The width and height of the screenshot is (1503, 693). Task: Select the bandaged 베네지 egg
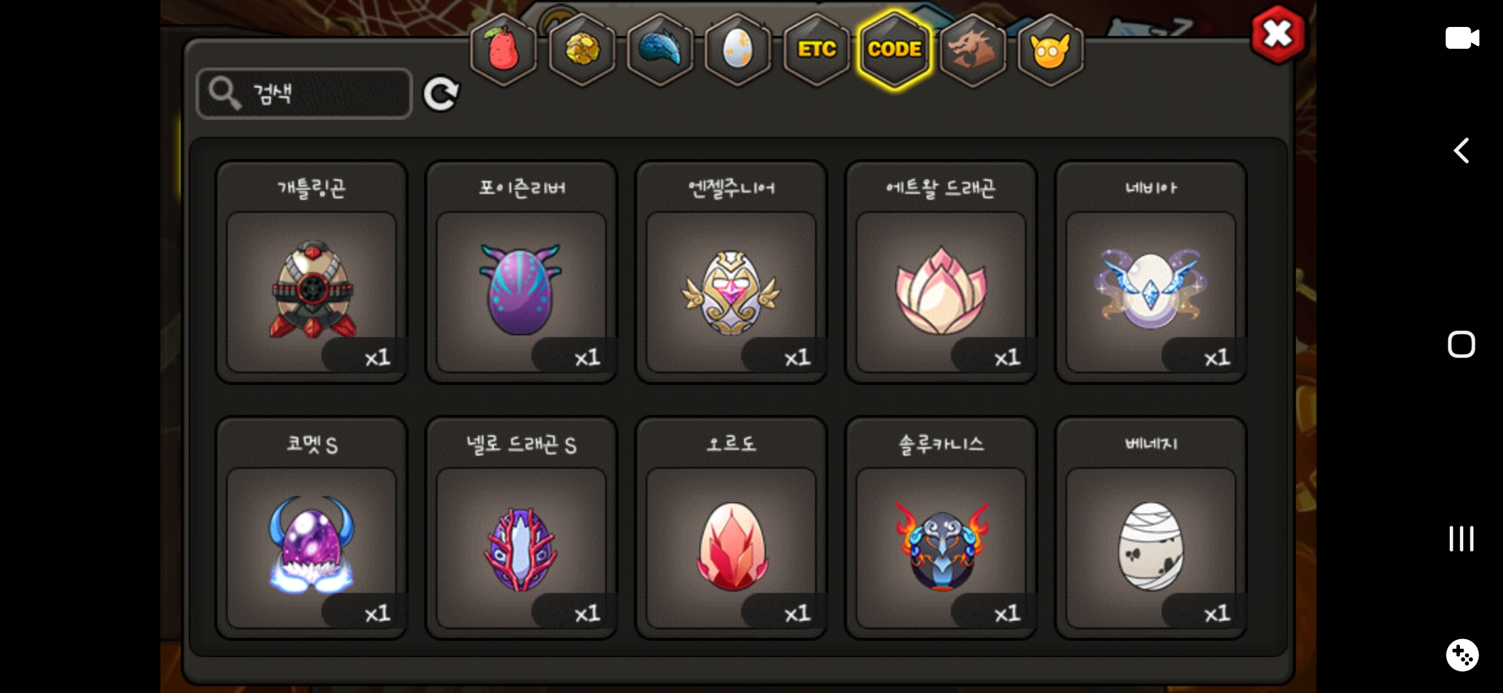click(x=1151, y=528)
